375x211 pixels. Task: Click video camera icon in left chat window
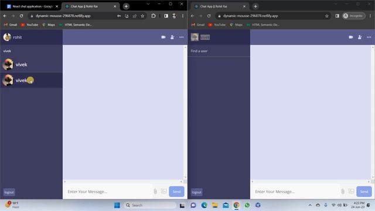tap(163, 37)
